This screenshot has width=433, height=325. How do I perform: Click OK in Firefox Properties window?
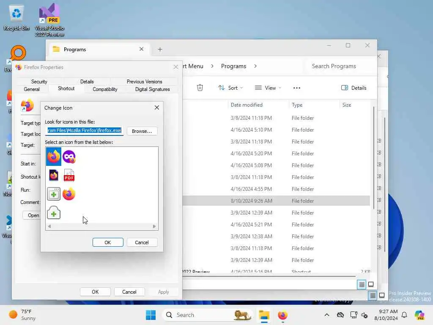[x=95, y=292]
